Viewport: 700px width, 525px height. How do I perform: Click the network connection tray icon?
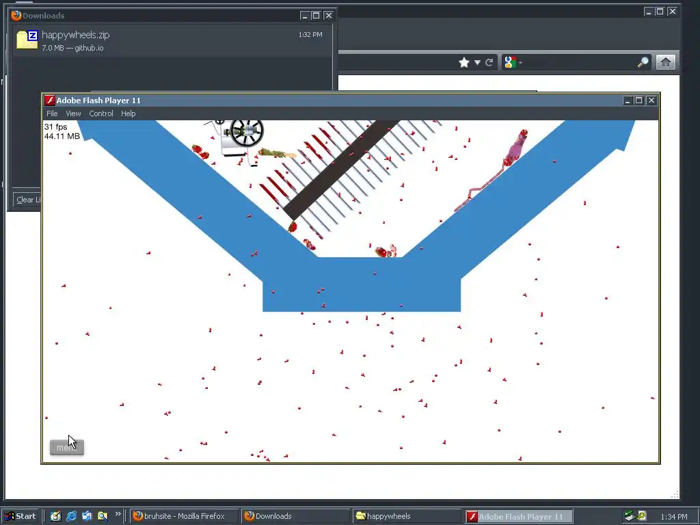[x=630, y=516]
